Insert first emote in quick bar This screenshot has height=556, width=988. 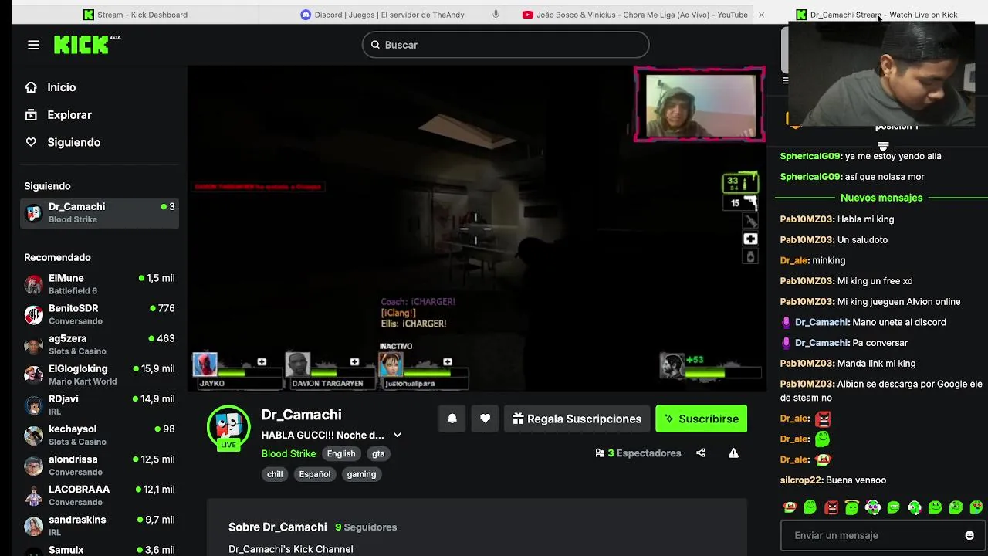[790, 507]
